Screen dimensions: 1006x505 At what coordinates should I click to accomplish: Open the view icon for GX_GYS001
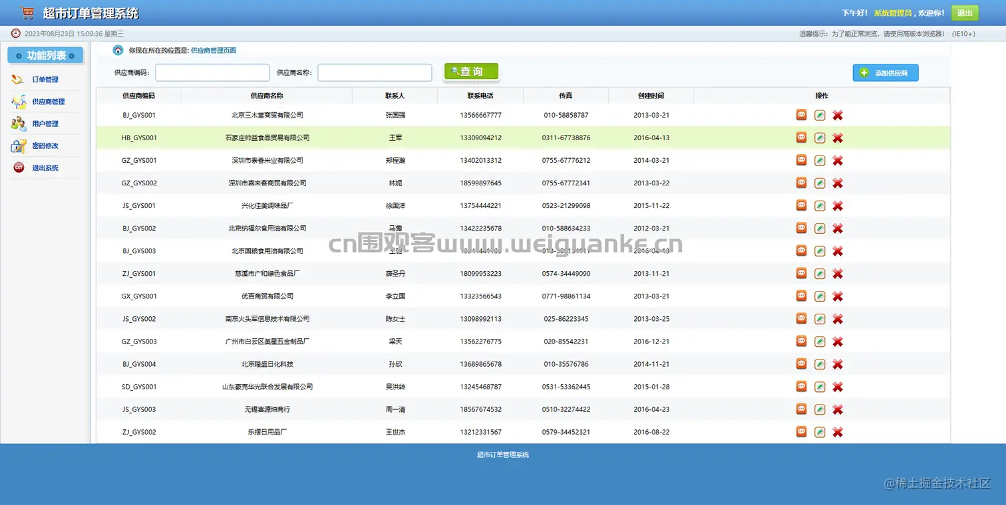point(802,296)
